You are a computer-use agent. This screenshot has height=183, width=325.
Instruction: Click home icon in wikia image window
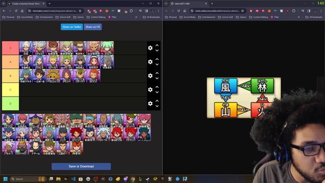coord(185,11)
